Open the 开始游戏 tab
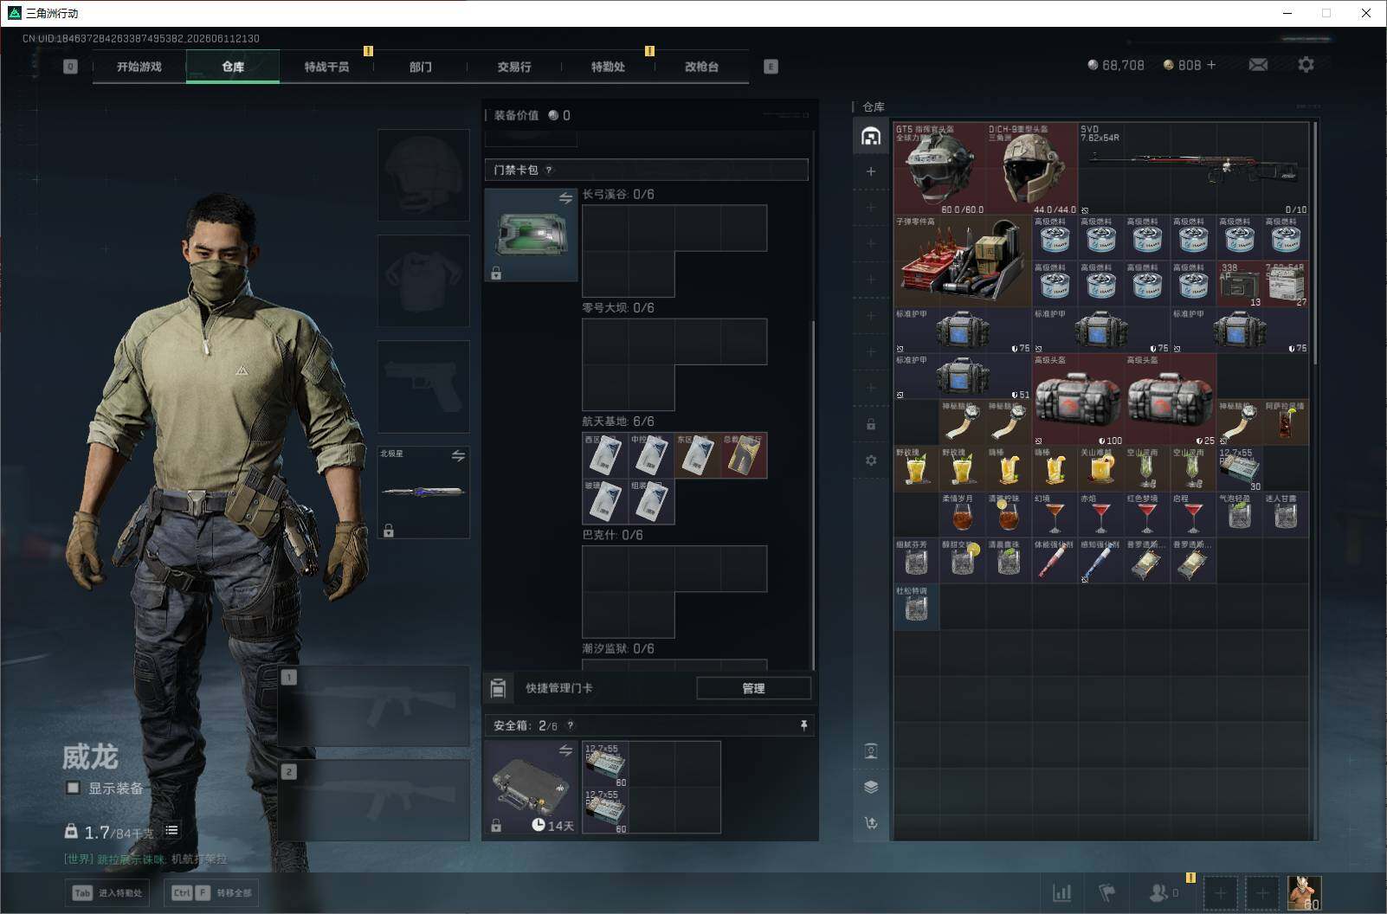 [x=139, y=67]
